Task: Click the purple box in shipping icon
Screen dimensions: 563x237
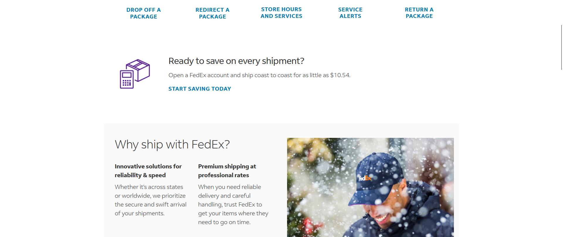Action: pyautogui.click(x=139, y=70)
